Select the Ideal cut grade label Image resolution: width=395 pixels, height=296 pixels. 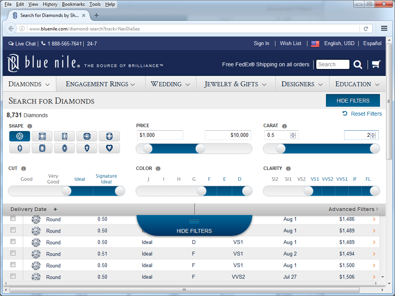79,179
